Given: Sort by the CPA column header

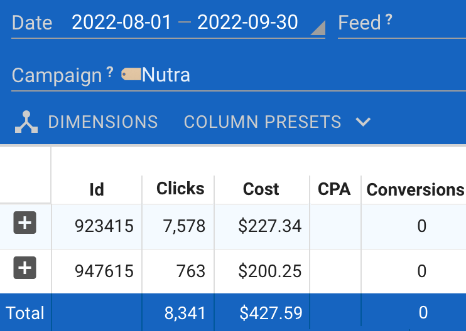Looking at the screenshot, I should point(334,189).
